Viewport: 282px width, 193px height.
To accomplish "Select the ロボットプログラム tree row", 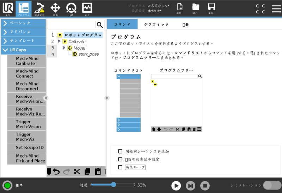I will [x=83, y=35].
